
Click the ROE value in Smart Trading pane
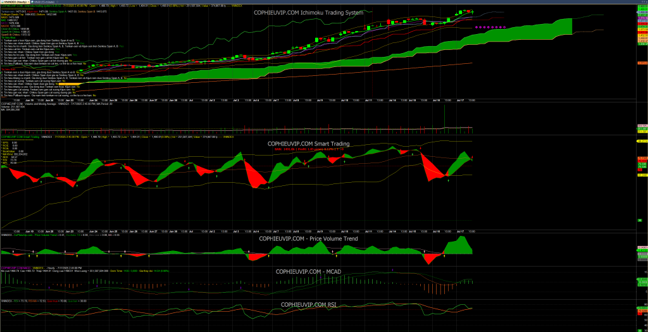[10, 145]
